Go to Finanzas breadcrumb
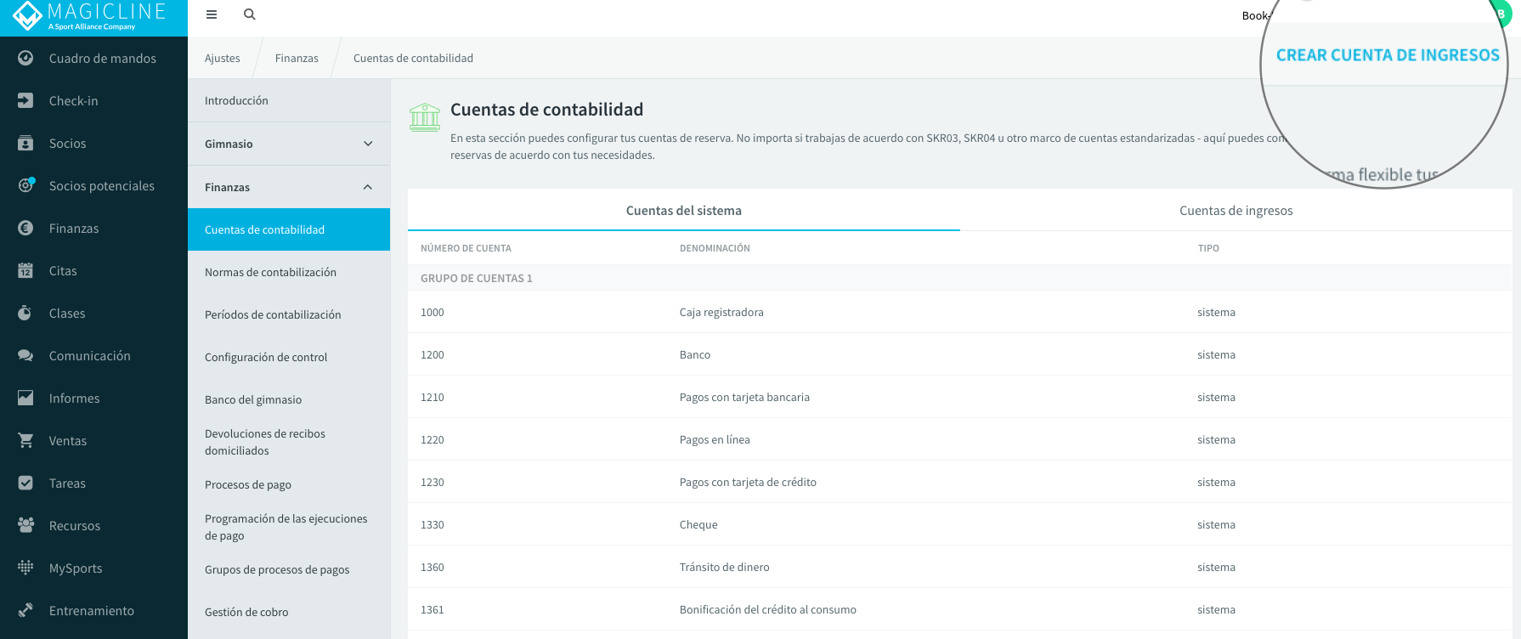Image resolution: width=1521 pixels, height=639 pixels. 297,58
